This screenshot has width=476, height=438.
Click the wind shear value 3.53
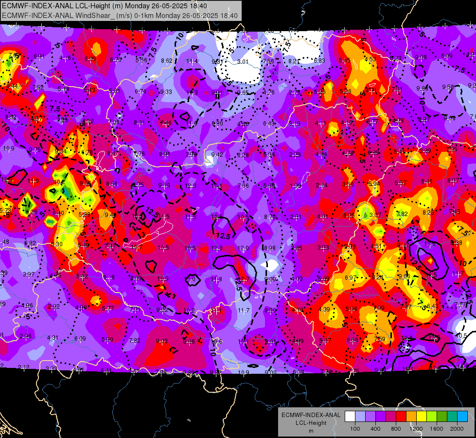(x=323, y=248)
